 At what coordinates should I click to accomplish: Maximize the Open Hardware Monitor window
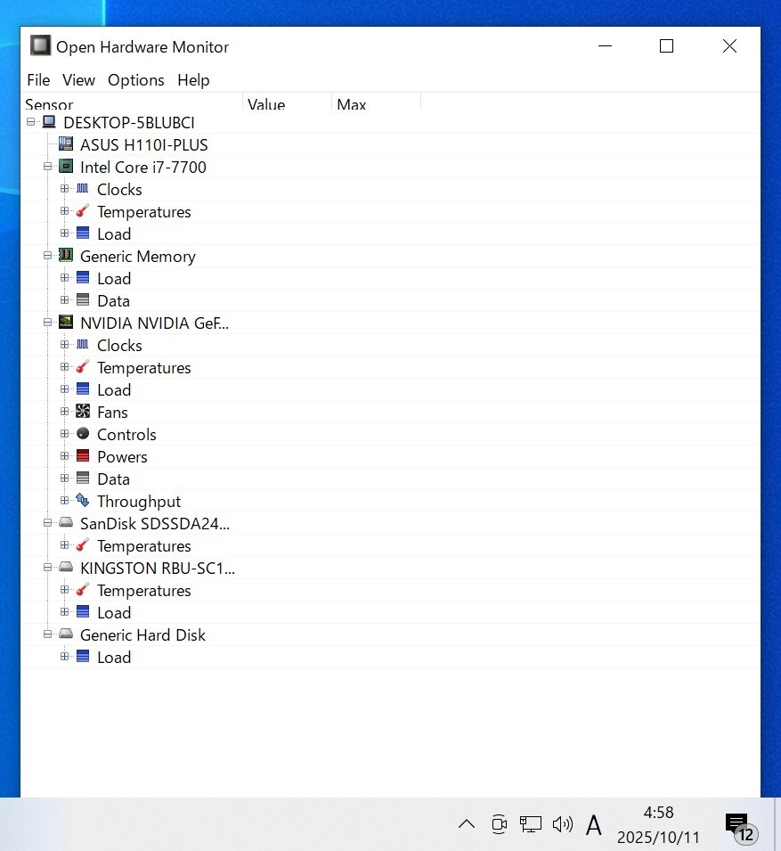click(666, 46)
